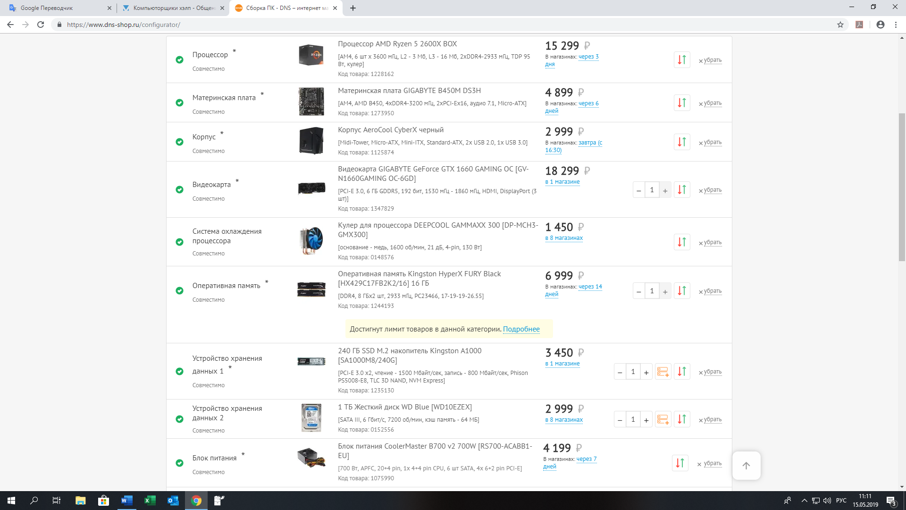Reload the DNS configurator page
The width and height of the screenshot is (906, 510).
click(41, 25)
